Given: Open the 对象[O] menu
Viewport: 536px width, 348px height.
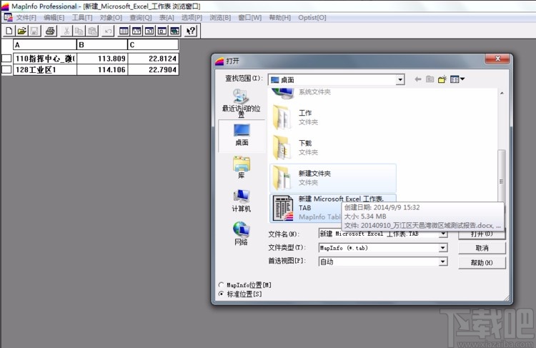Looking at the screenshot, I should pos(111,17).
